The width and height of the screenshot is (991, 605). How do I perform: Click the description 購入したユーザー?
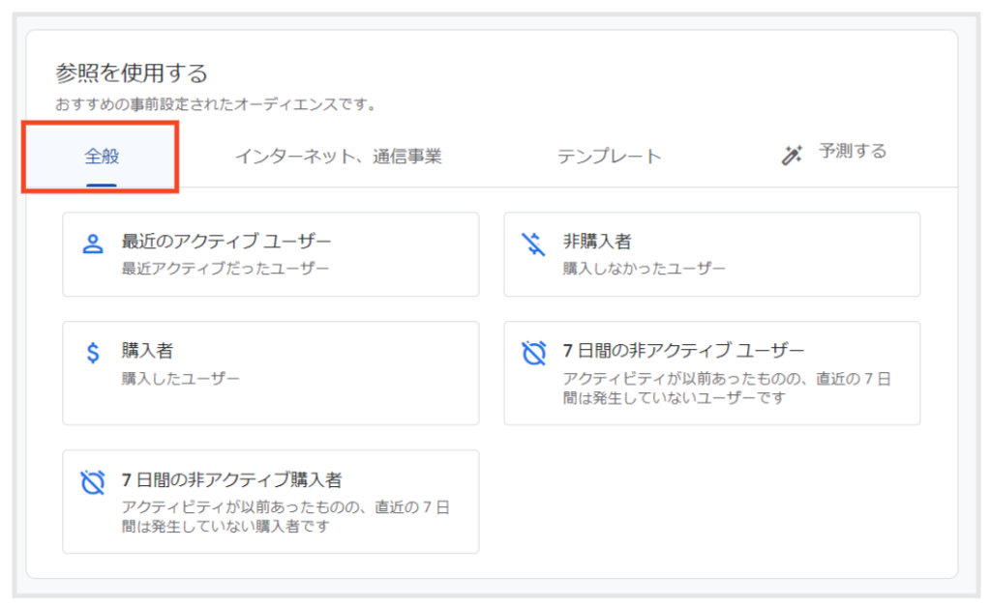[x=180, y=379]
